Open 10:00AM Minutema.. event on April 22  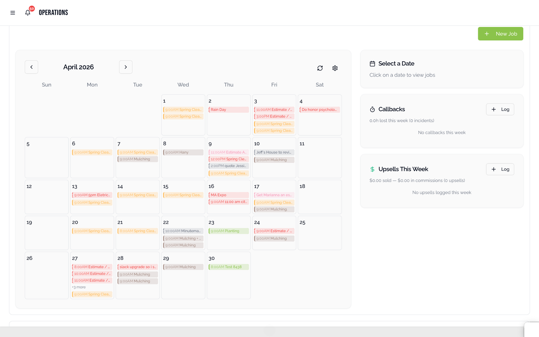tap(183, 231)
